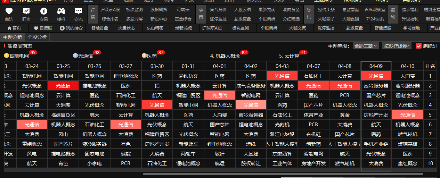Click the blue rank-2 badge beside 光通信

pos(75,56)
